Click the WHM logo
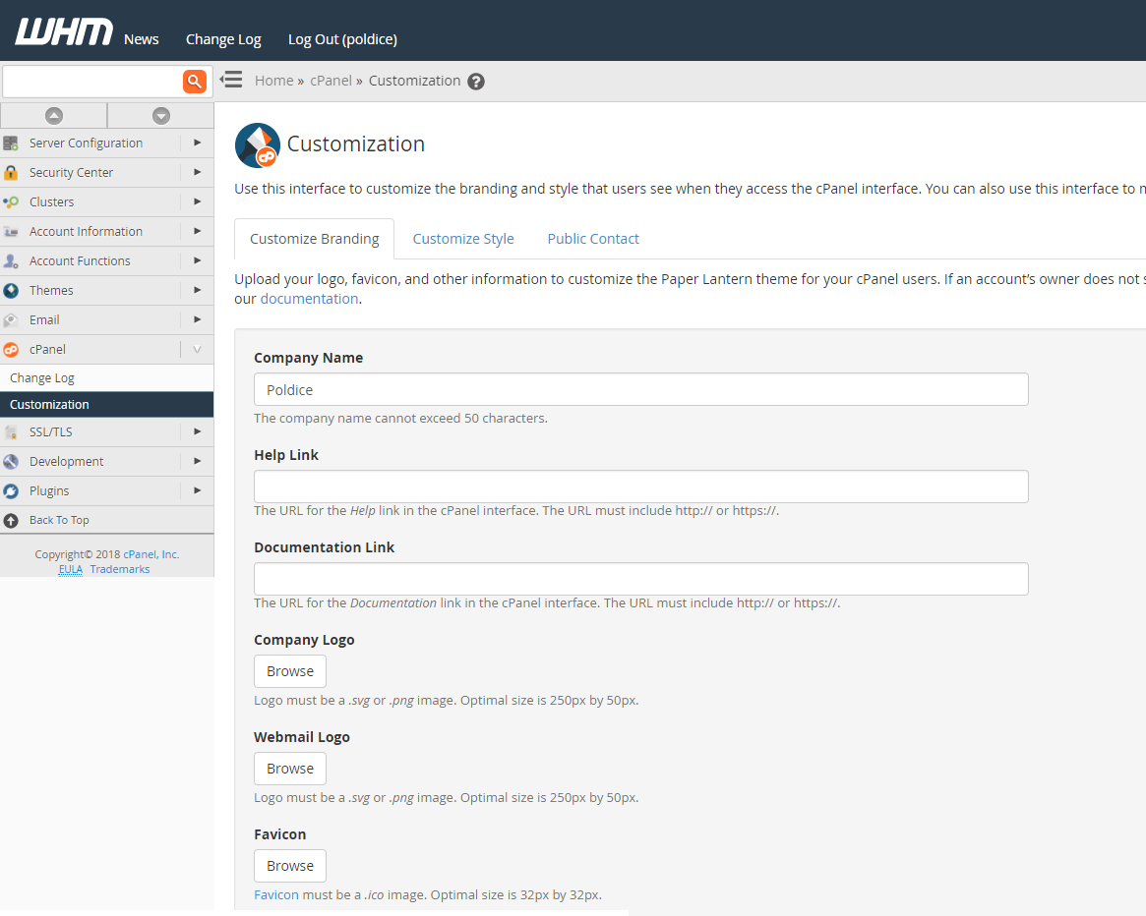The height and width of the screenshot is (916, 1146). (x=64, y=31)
